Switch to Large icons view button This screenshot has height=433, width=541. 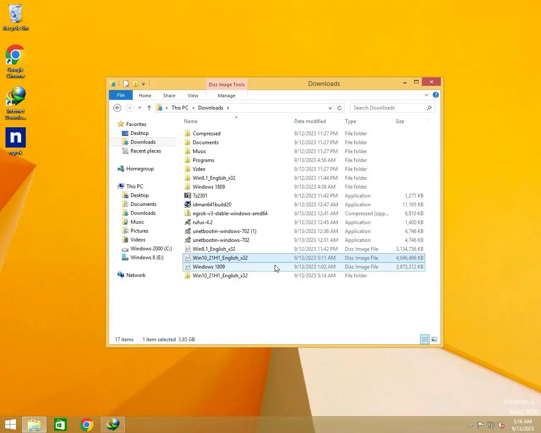point(434,339)
